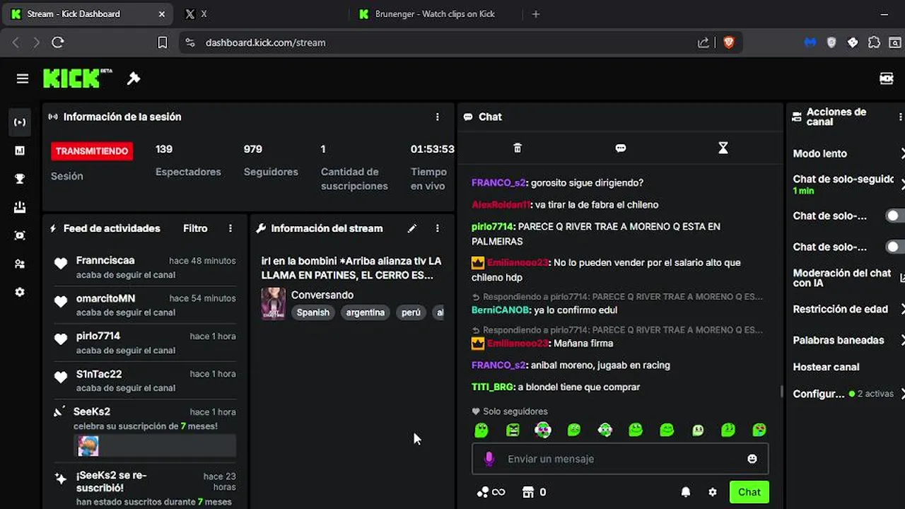Click inside the Enviar un mensaje field
This screenshot has height=509, width=905.
tap(621, 459)
